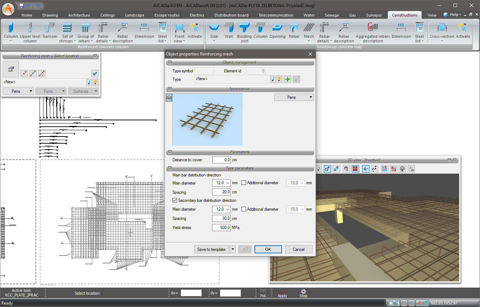This screenshot has width=480, height=307.
Task: Enable Additional diameter for the secondary direction
Action: (244, 209)
